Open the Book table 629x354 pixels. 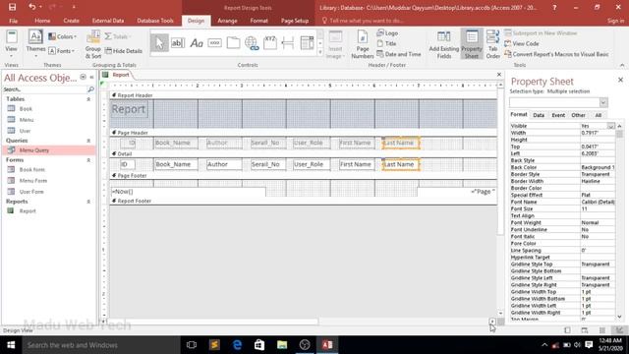pos(26,109)
